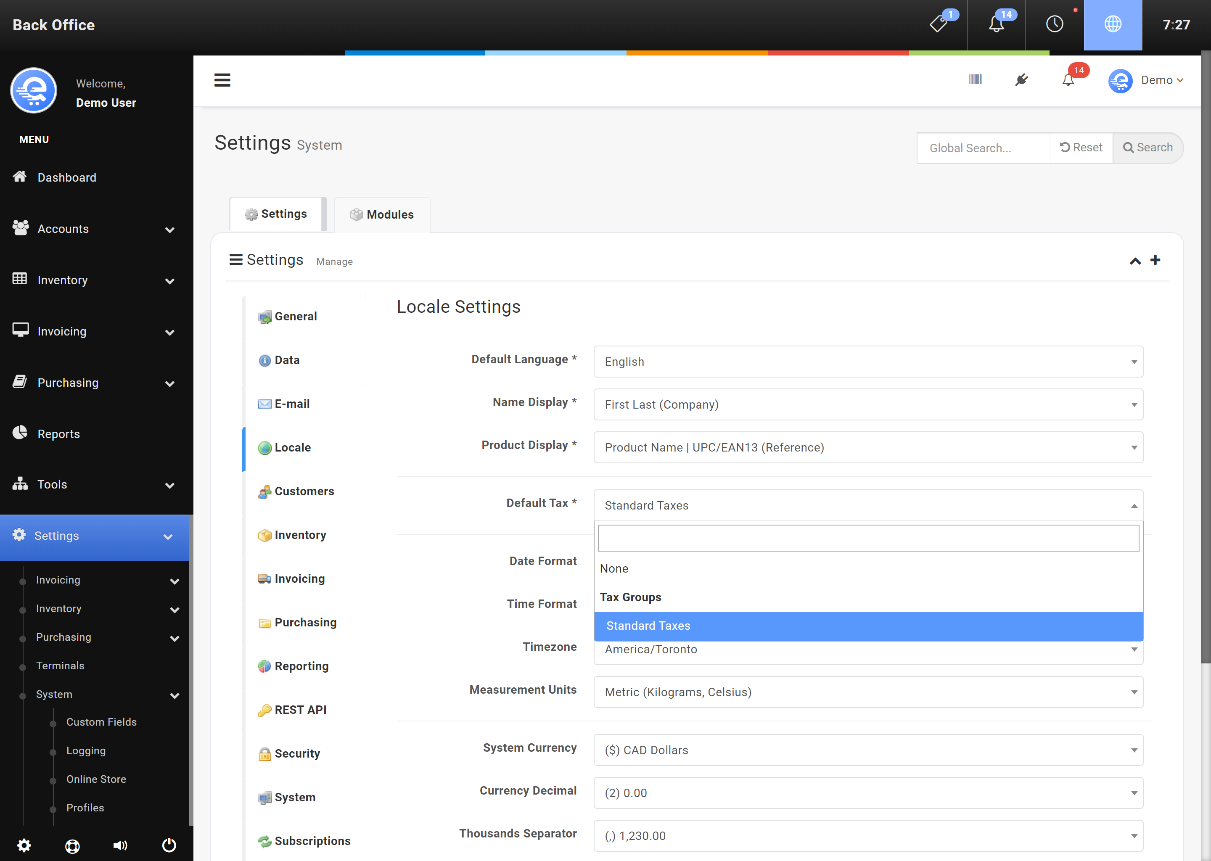Switch to the Modules tab
Viewport: 1211px width, 861px height.
[382, 214]
